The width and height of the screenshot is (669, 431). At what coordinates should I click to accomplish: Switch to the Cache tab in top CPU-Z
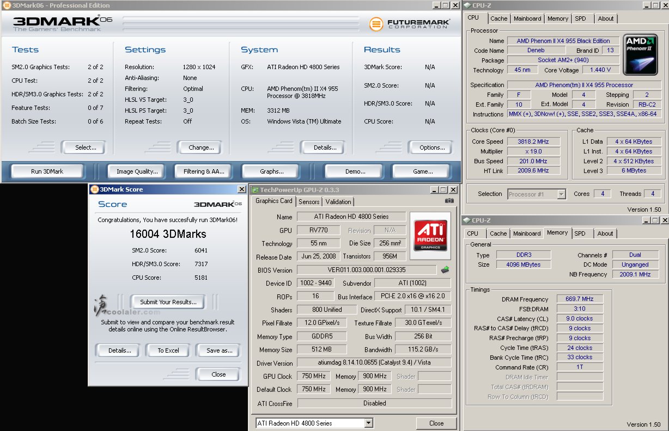coord(498,19)
